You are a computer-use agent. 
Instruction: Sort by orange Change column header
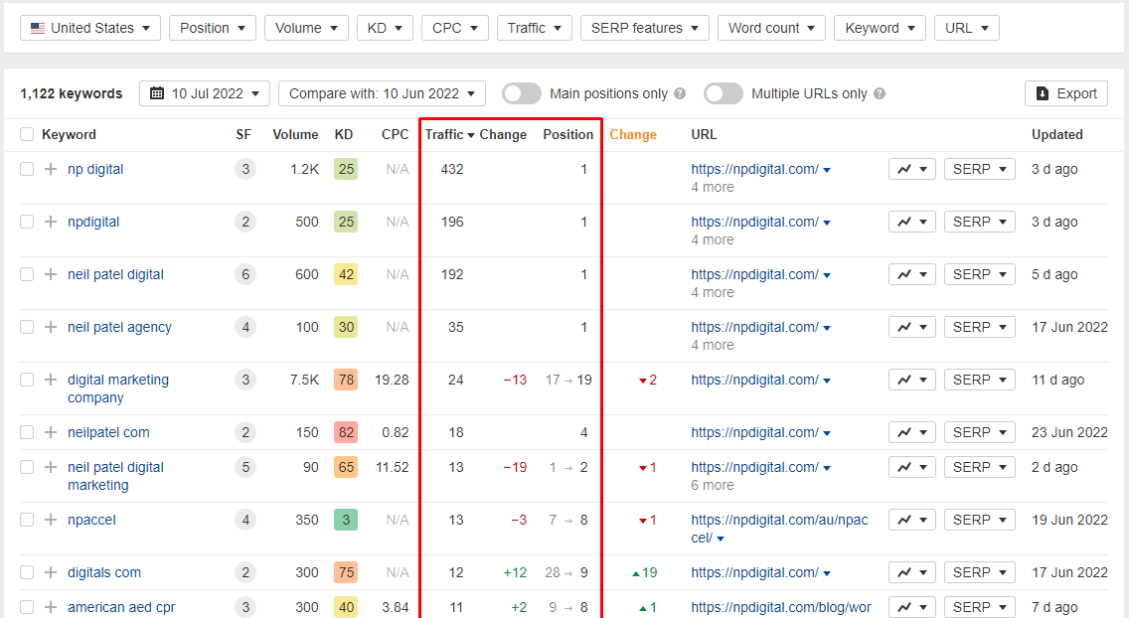pos(633,134)
